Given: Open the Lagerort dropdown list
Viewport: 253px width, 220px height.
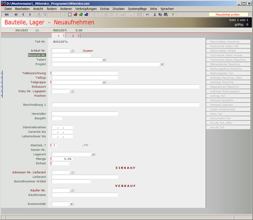Looking at the screenshot, I should tap(93, 154).
